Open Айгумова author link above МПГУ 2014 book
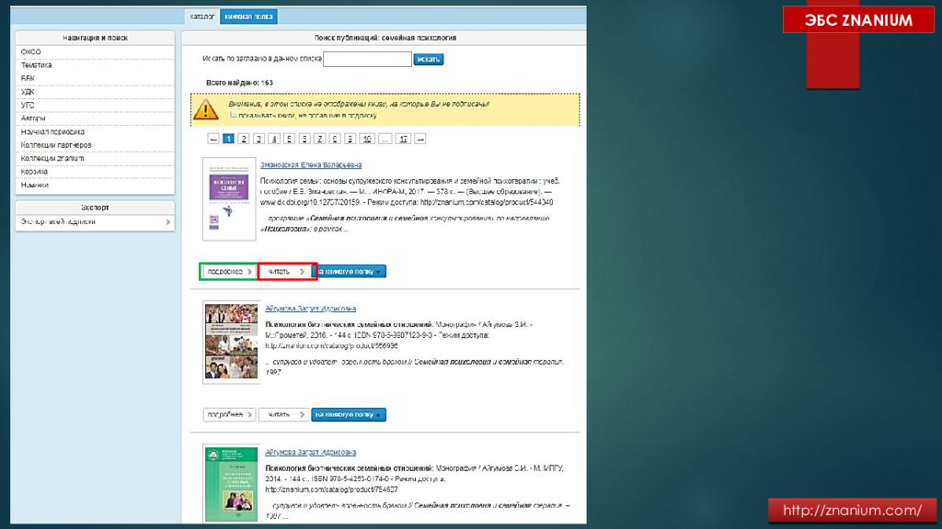This screenshot has height=529, width=942. click(x=311, y=452)
